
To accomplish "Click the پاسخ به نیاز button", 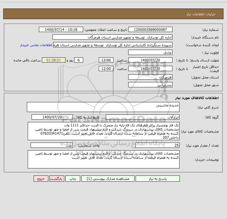I will tap(158, 179).
